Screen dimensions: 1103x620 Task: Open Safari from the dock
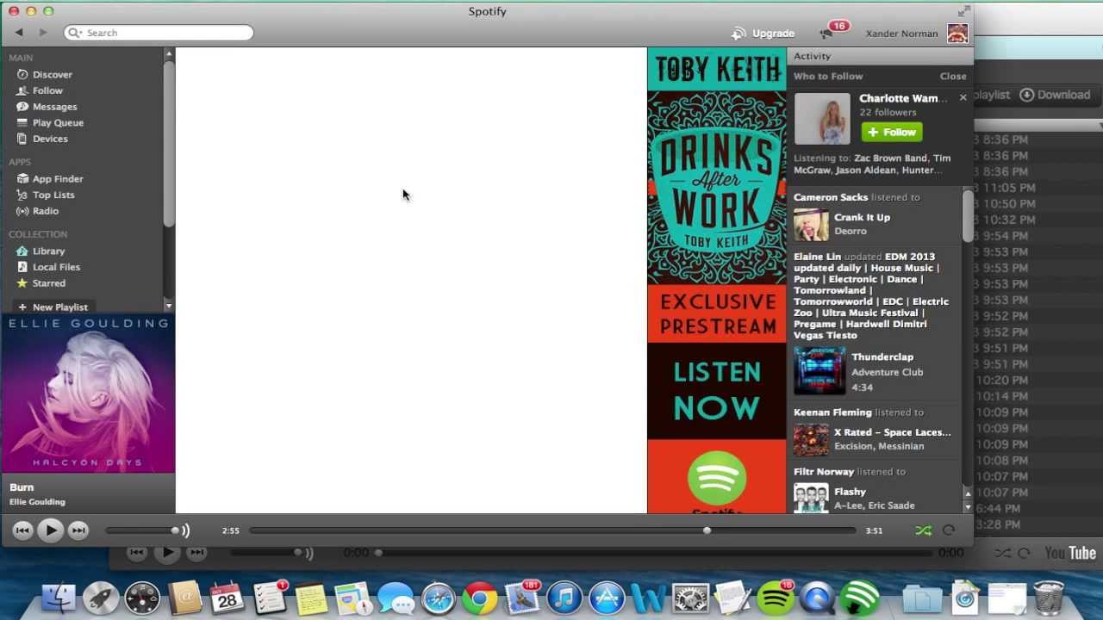tap(438, 598)
